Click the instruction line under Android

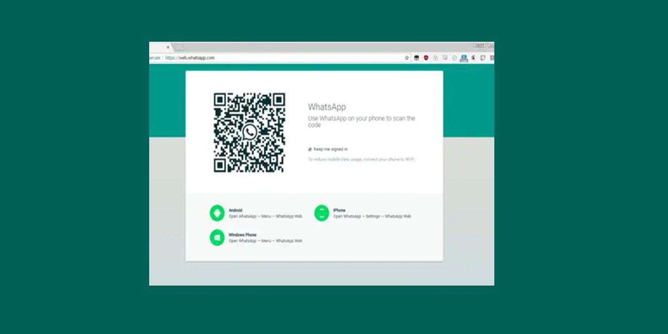(x=266, y=217)
